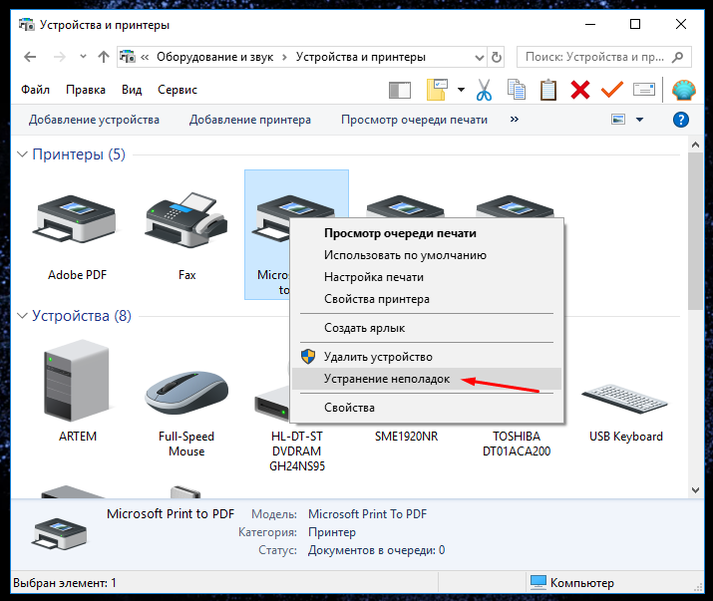The height and width of the screenshot is (601, 713).
Task: Go back with the left arrow
Action: tap(30, 57)
